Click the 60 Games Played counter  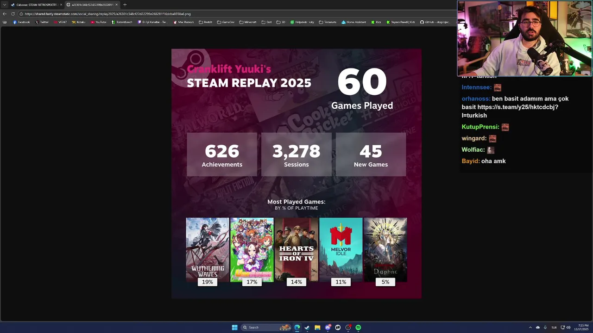362,90
